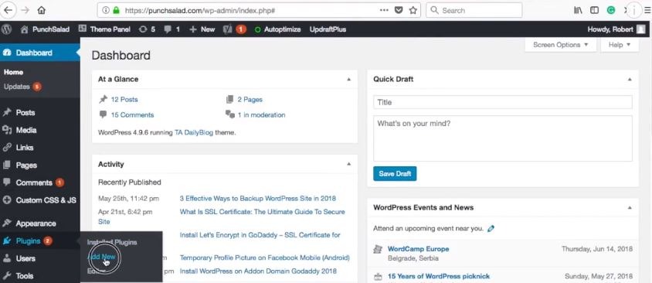Viewport: 652px width, 283px height.
Task: Collapse the Activity panel
Action: [349, 164]
